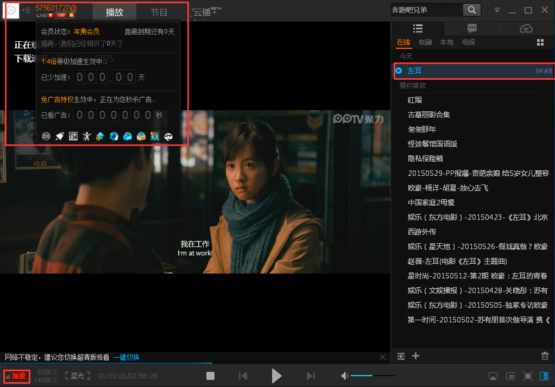Image resolution: width=555 pixels, height=387 pixels.
Task: Click the VIP disc box privilege icon
Action: click(141, 136)
